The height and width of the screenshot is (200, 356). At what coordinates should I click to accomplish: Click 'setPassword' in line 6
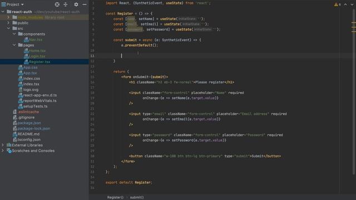click(x=157, y=29)
